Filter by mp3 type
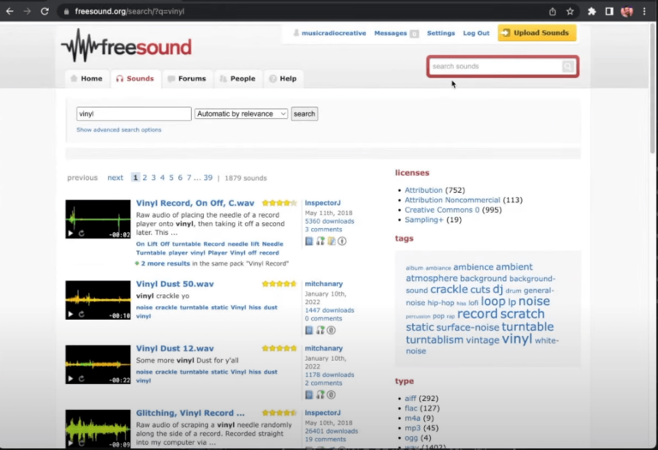 click(x=412, y=429)
